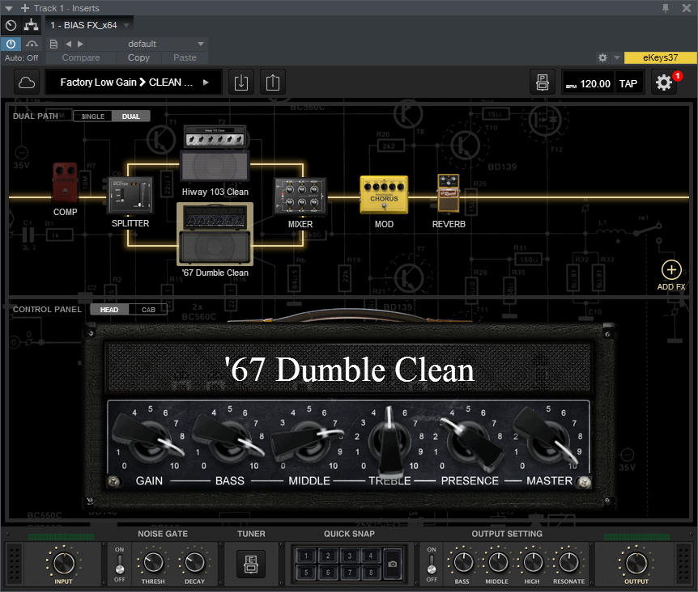Click the amp TREBLE knob

390,440
